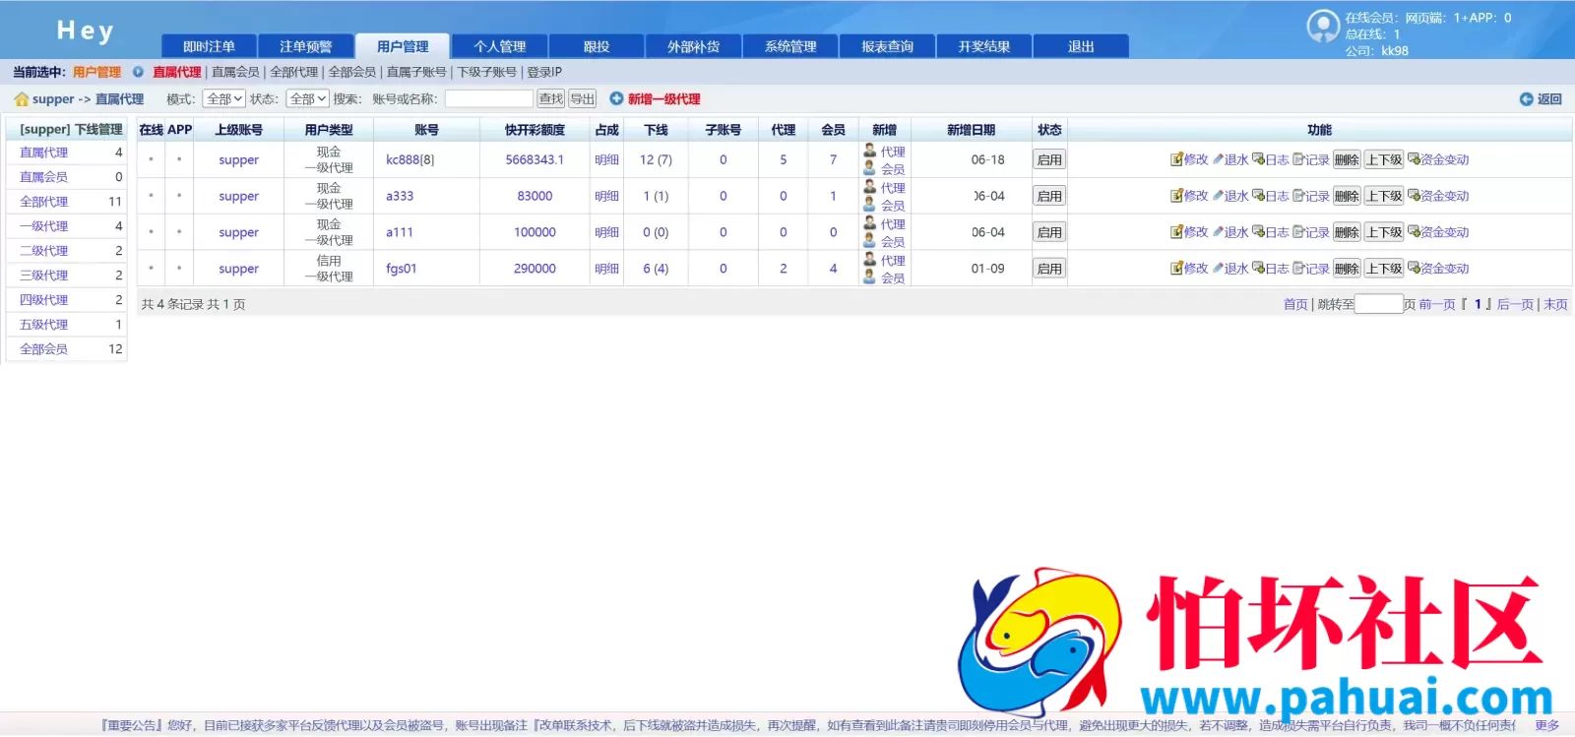Image resolution: width=1575 pixels, height=737 pixels.
Task: Select the 全部代理 submenu link
Action: tap(294, 72)
